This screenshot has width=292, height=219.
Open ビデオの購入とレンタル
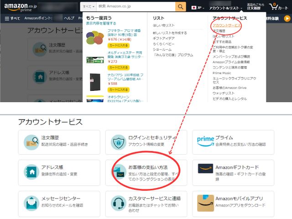click(229, 99)
